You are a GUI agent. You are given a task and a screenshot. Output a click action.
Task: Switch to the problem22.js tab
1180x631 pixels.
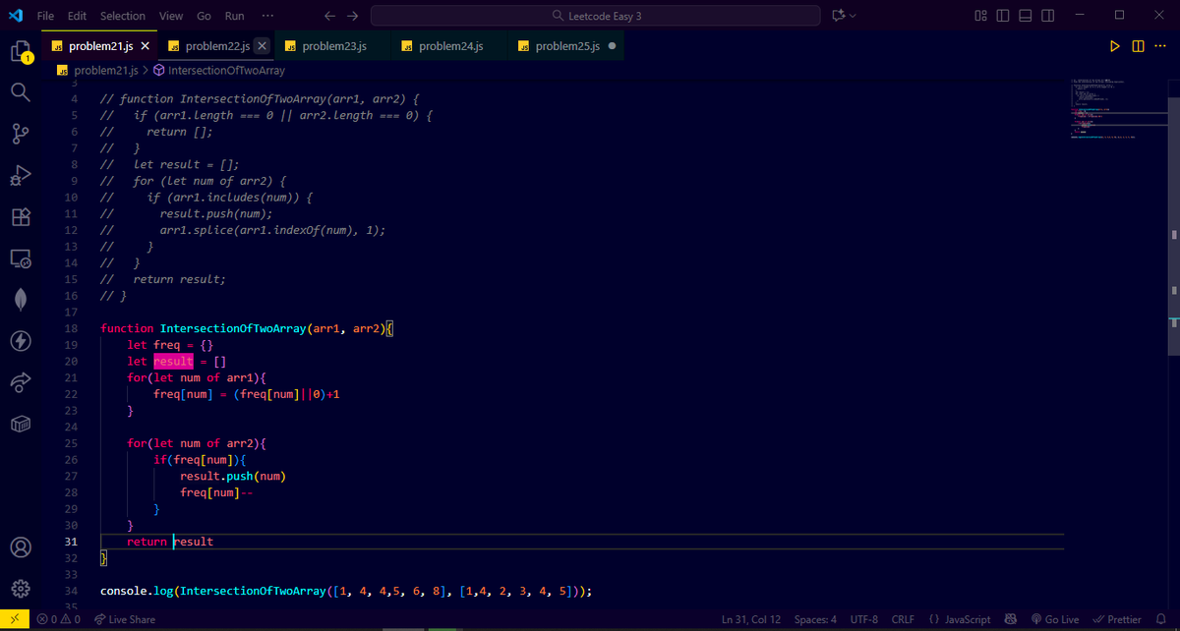pyautogui.click(x=216, y=46)
